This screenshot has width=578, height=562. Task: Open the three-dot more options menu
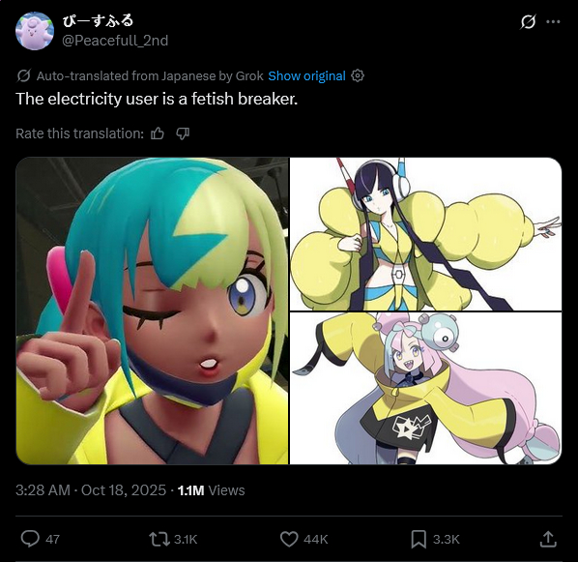553,22
